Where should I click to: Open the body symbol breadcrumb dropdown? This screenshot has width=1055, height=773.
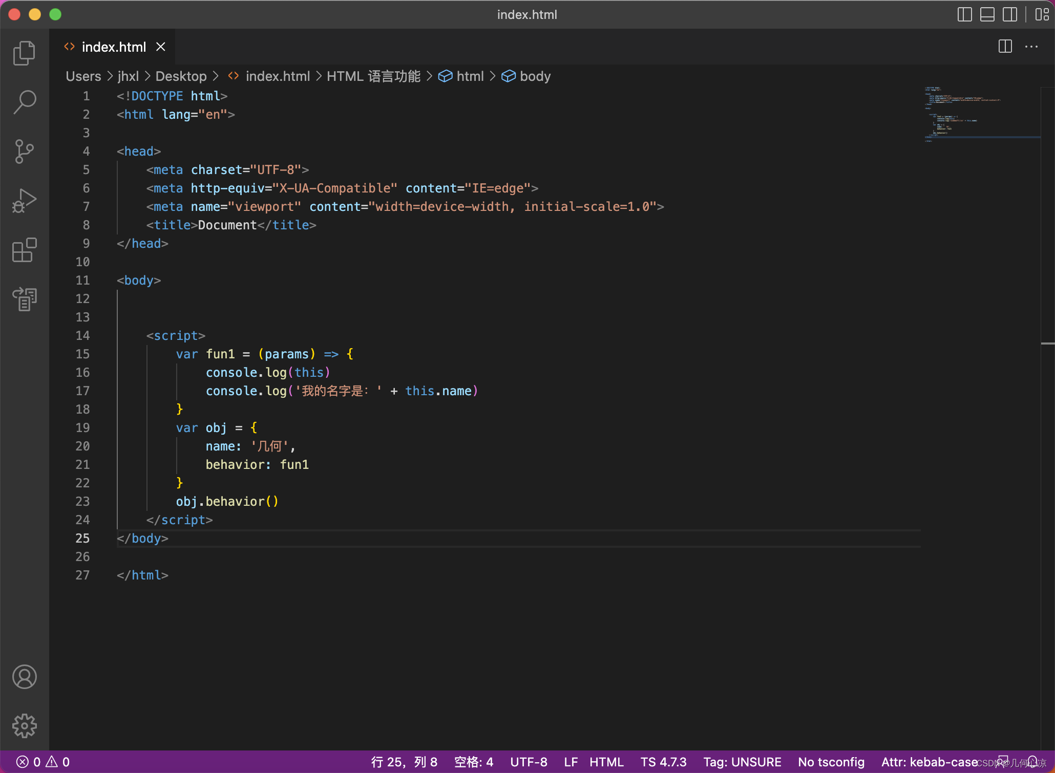pos(526,76)
